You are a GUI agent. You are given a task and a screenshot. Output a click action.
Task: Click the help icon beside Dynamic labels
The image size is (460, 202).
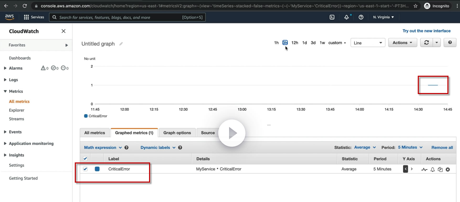(180, 148)
